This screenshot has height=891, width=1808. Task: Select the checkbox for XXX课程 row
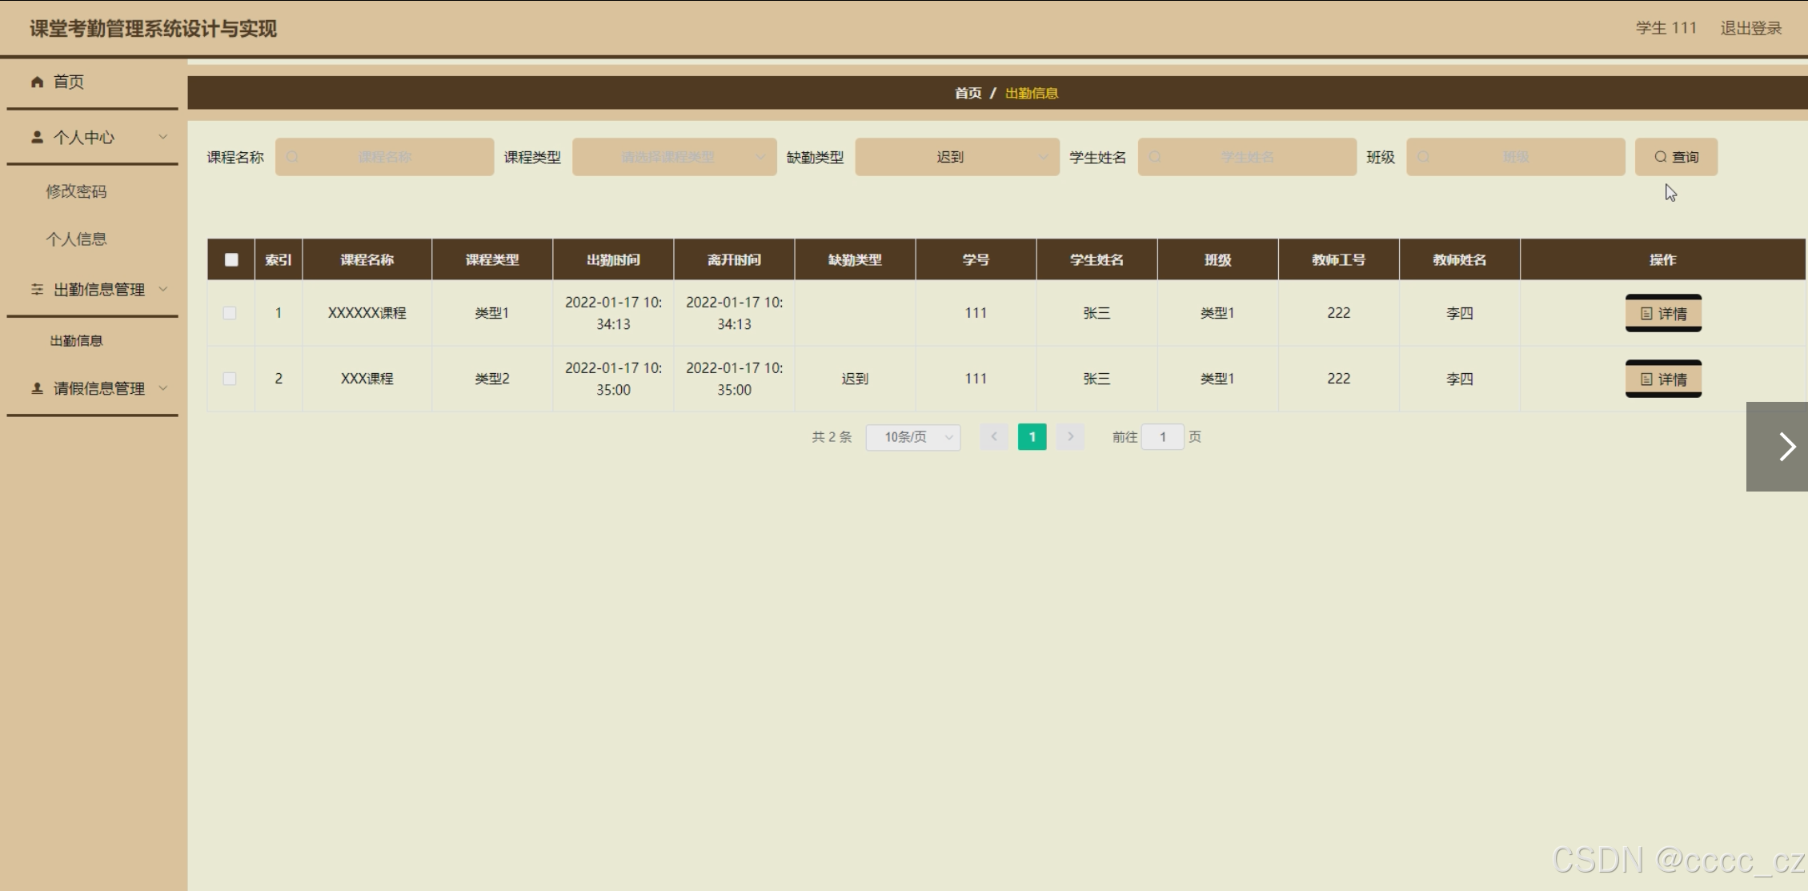[x=230, y=379]
